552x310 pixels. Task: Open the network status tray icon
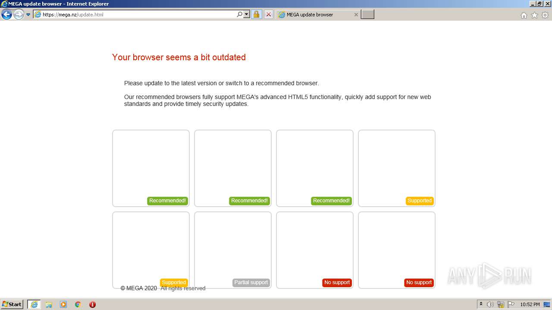click(x=501, y=304)
